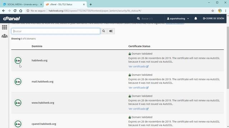Click the browser forward arrow
Viewport: 229px width, 128px height.
click(x=9, y=11)
